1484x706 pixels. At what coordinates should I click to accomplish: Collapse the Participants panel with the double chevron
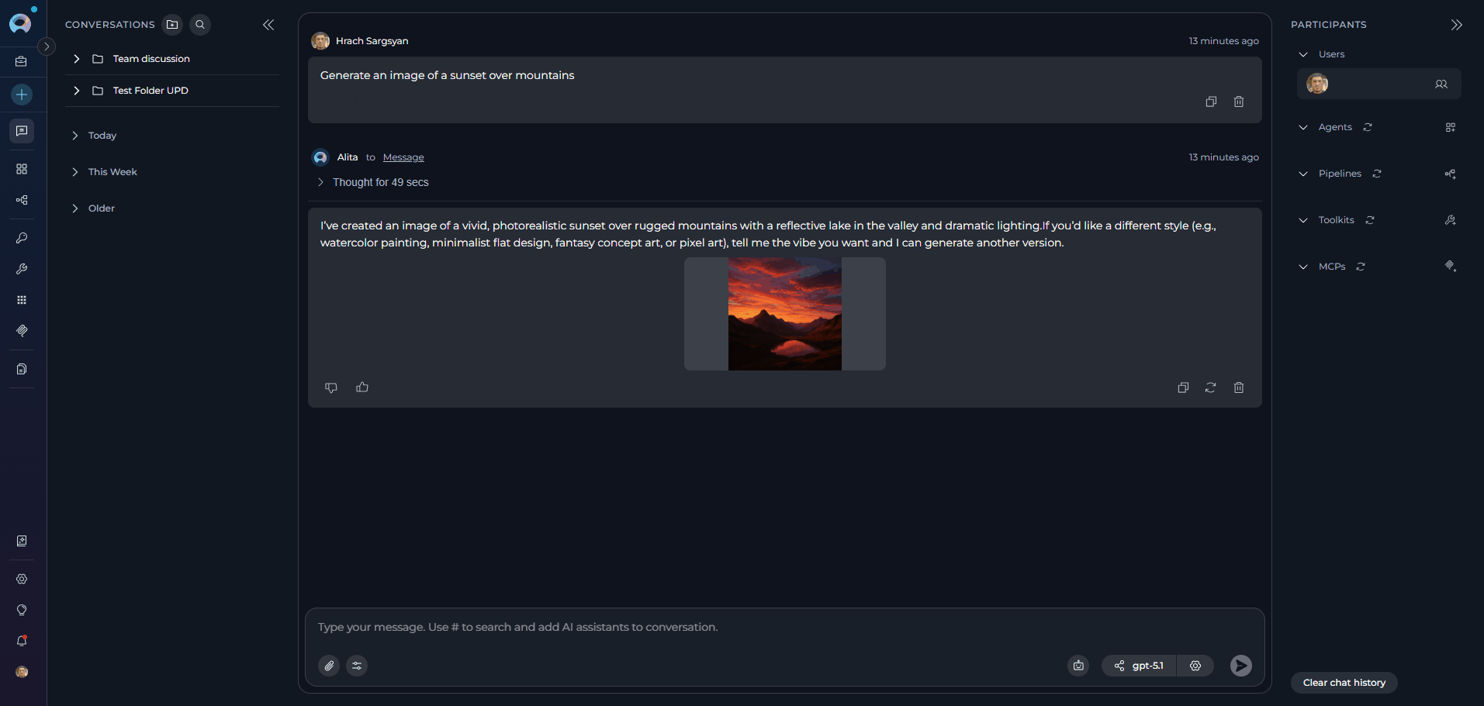[x=1457, y=25]
